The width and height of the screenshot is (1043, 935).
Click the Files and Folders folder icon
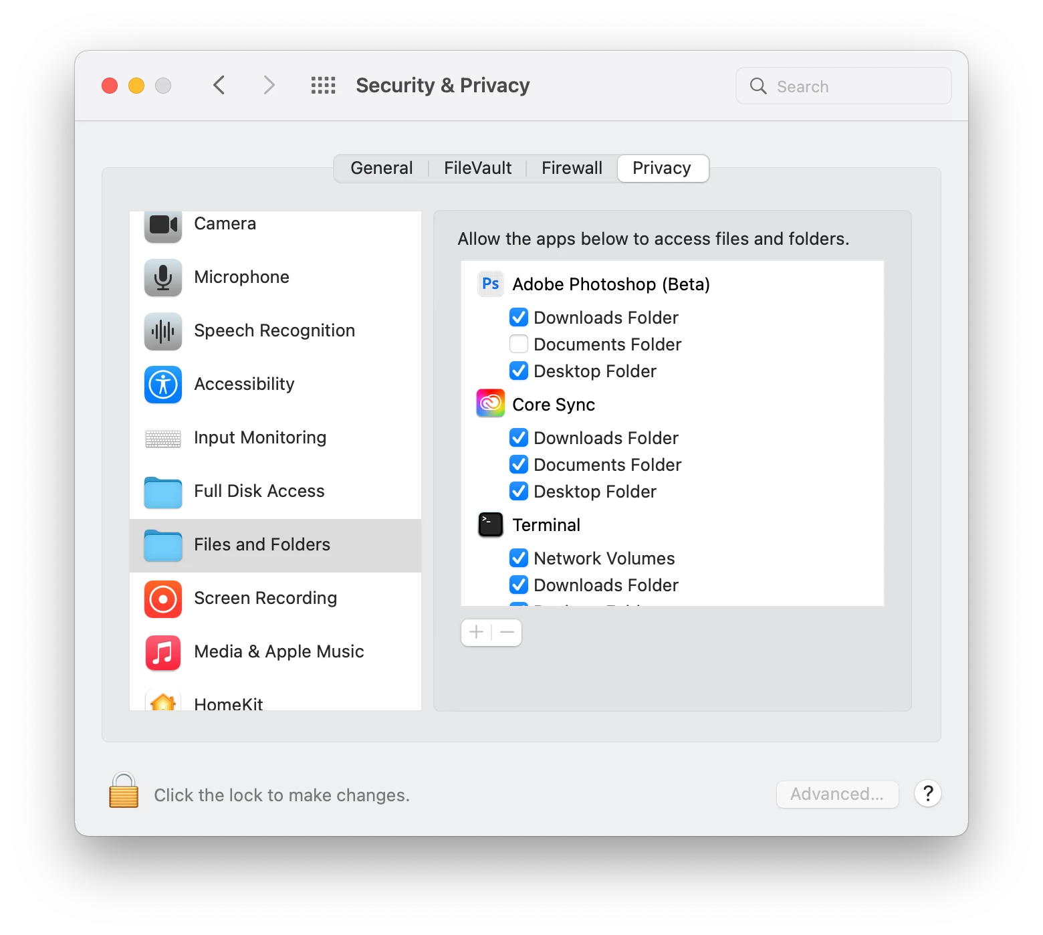pyautogui.click(x=163, y=546)
